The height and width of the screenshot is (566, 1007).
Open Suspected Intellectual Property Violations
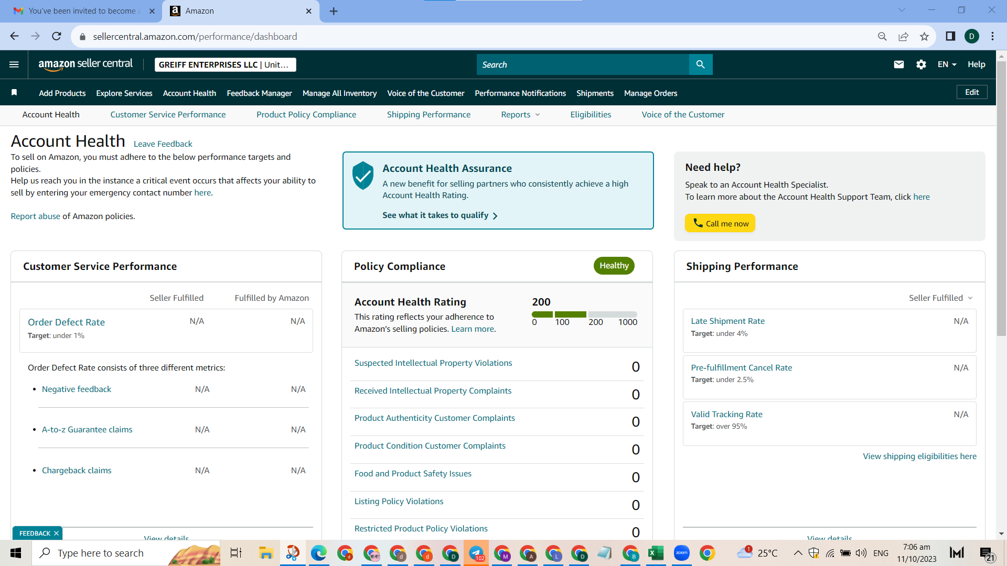tap(433, 363)
